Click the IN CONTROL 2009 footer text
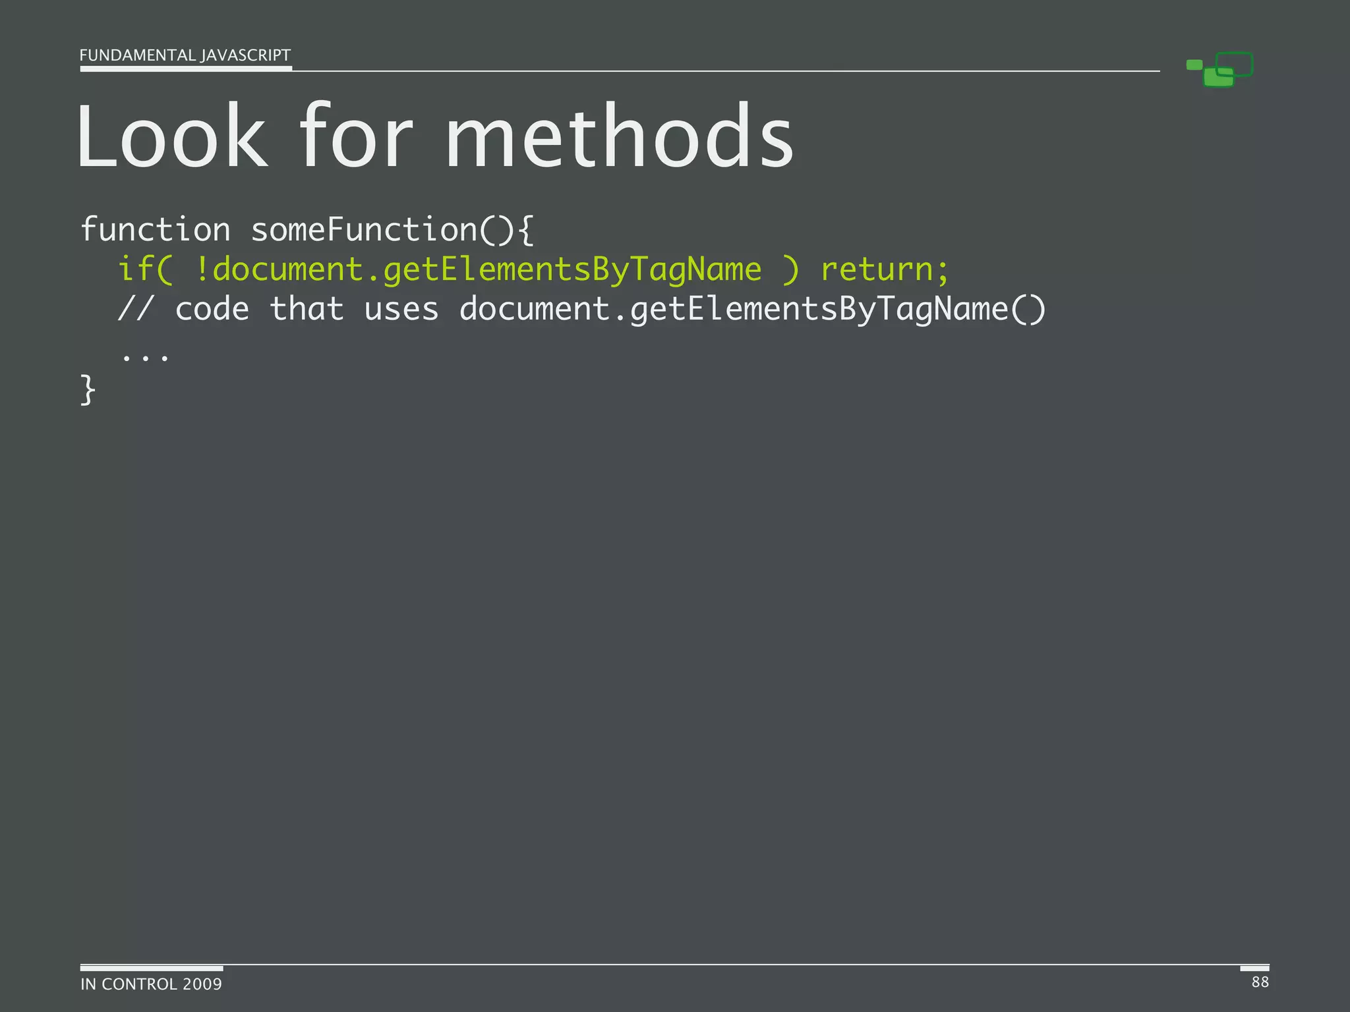Screen dimensions: 1350x1012 click(x=151, y=984)
